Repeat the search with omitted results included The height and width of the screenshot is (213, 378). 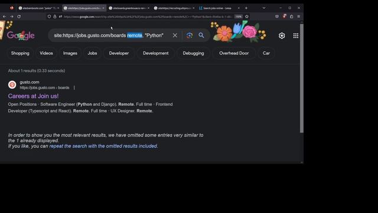103,146
